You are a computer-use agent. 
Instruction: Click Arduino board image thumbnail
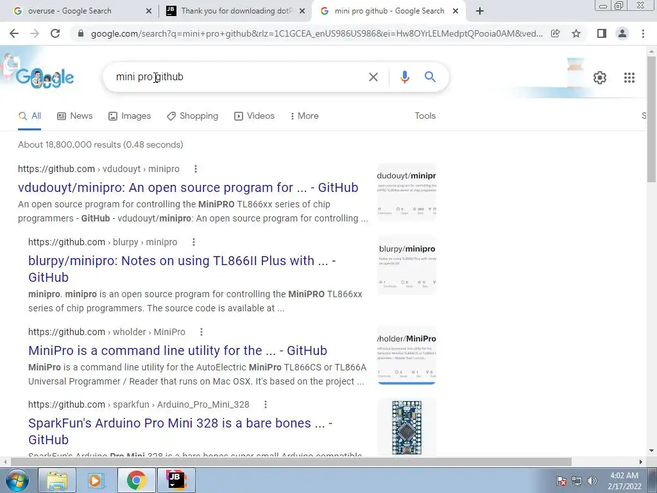tap(406, 428)
